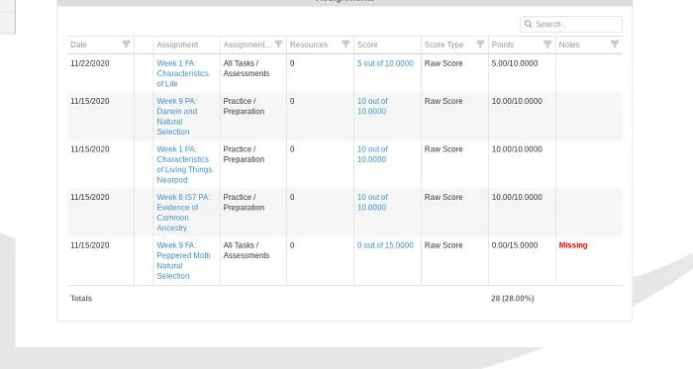This screenshot has height=369, width=693.
Task: Open the Score Type column filter icon
Action: click(480, 45)
